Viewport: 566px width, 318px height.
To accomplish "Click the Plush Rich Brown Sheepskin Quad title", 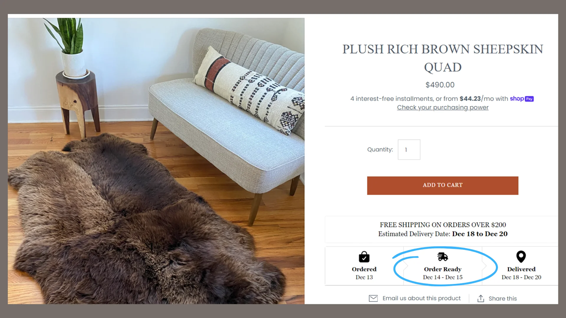I will point(443,58).
